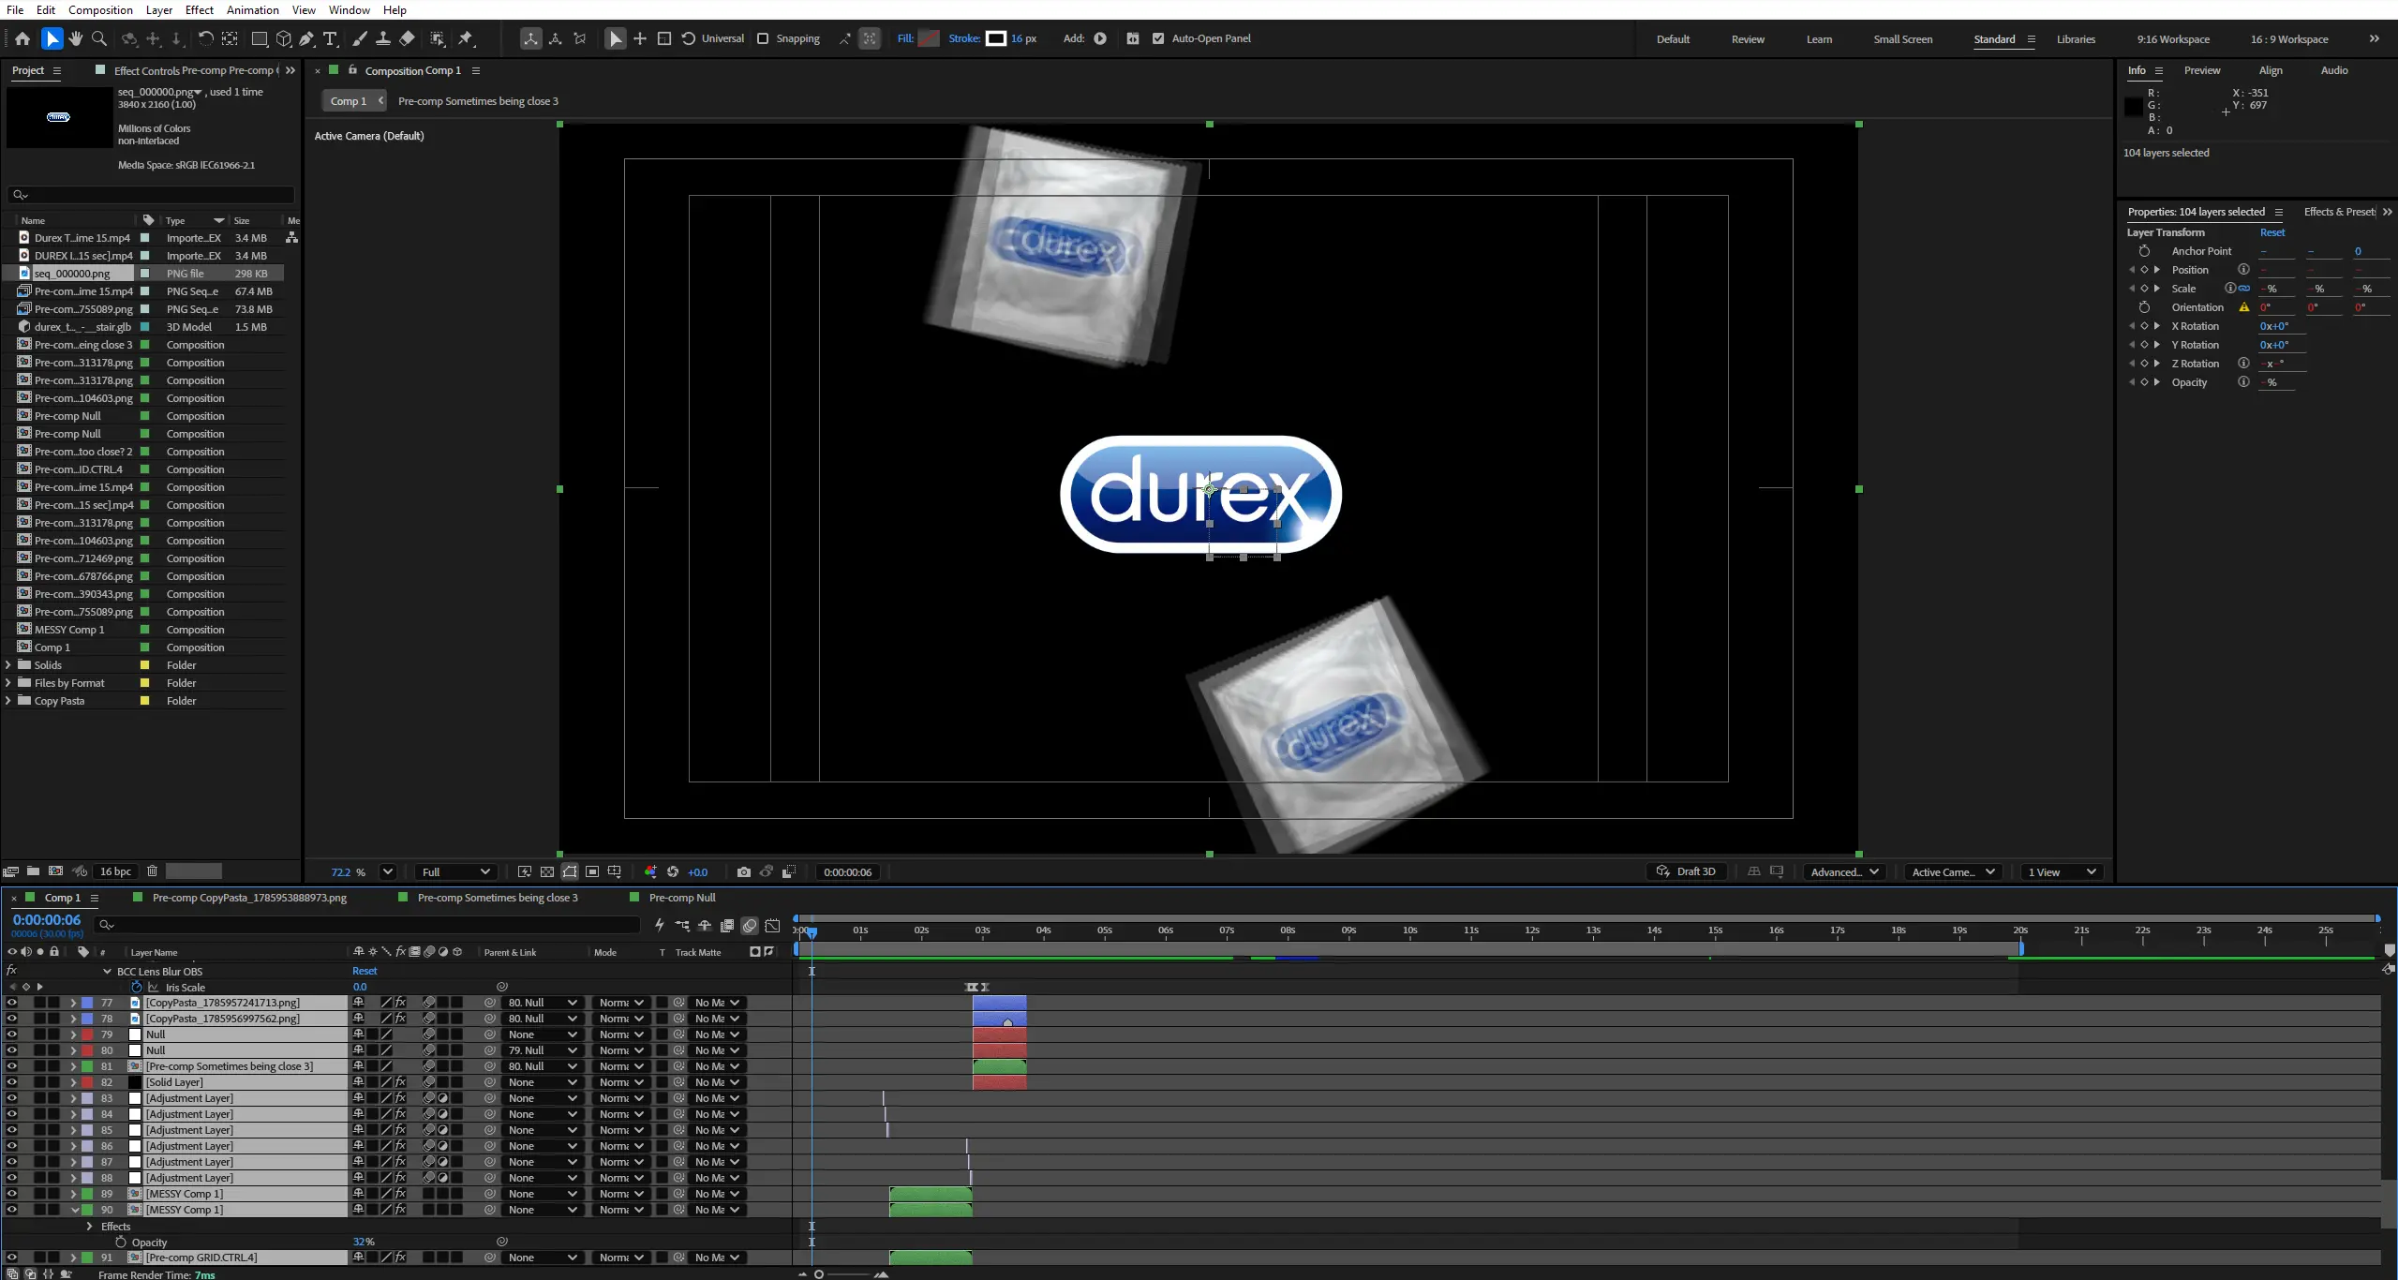Open the 1 View layout dropdown
2398x1280 pixels.
pos(2062,872)
